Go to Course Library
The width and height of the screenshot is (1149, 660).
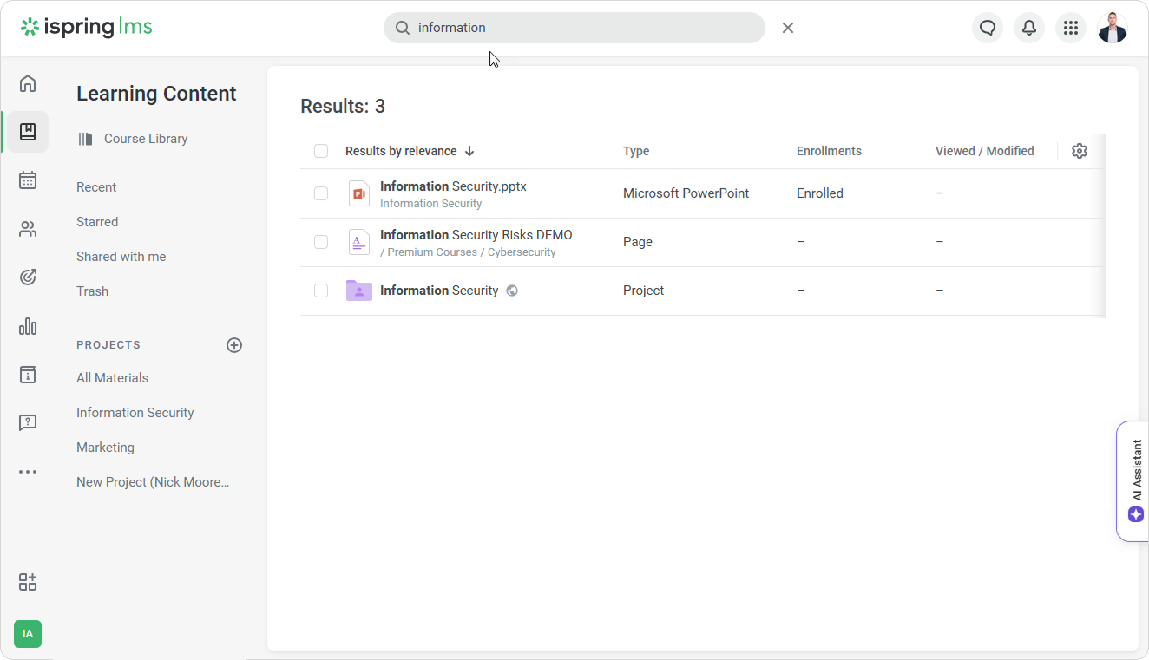(145, 139)
